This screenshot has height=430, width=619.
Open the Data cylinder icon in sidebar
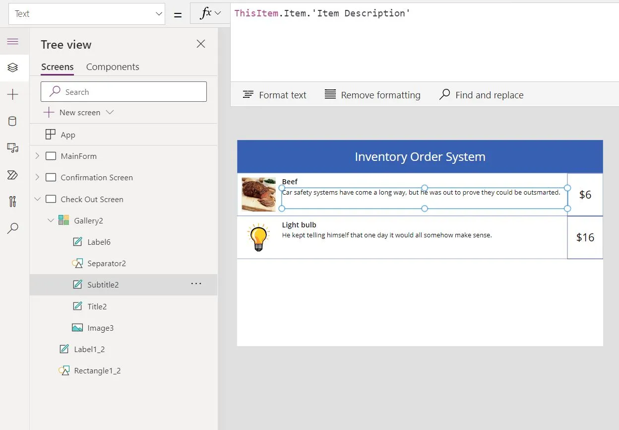coord(13,121)
